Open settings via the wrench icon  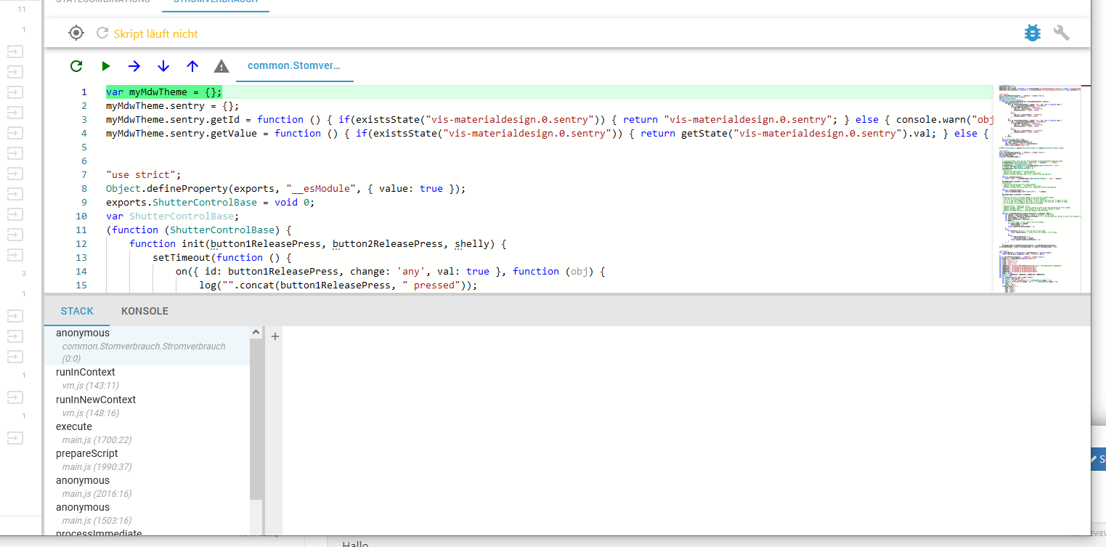[x=1062, y=33]
